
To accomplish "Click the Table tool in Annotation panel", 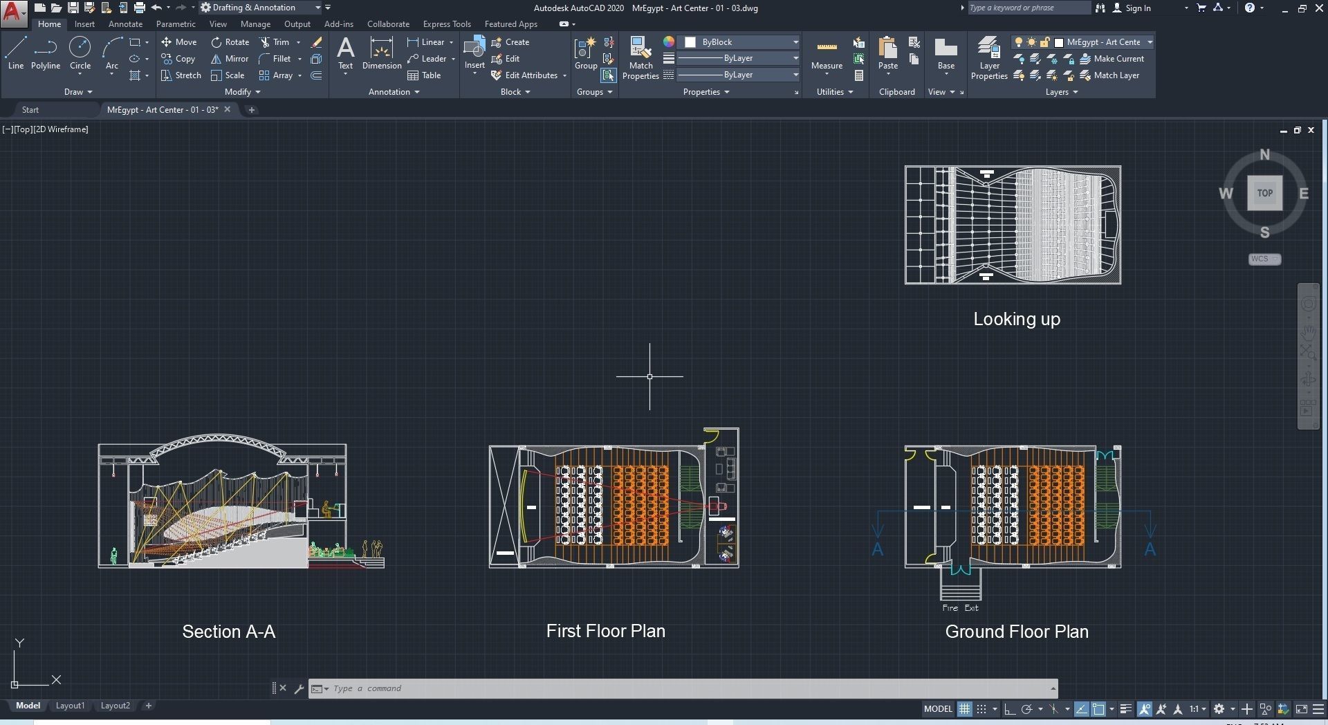I will pyautogui.click(x=424, y=75).
